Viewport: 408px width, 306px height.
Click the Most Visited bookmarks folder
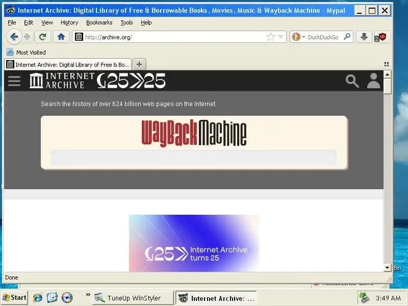pyautogui.click(x=26, y=53)
